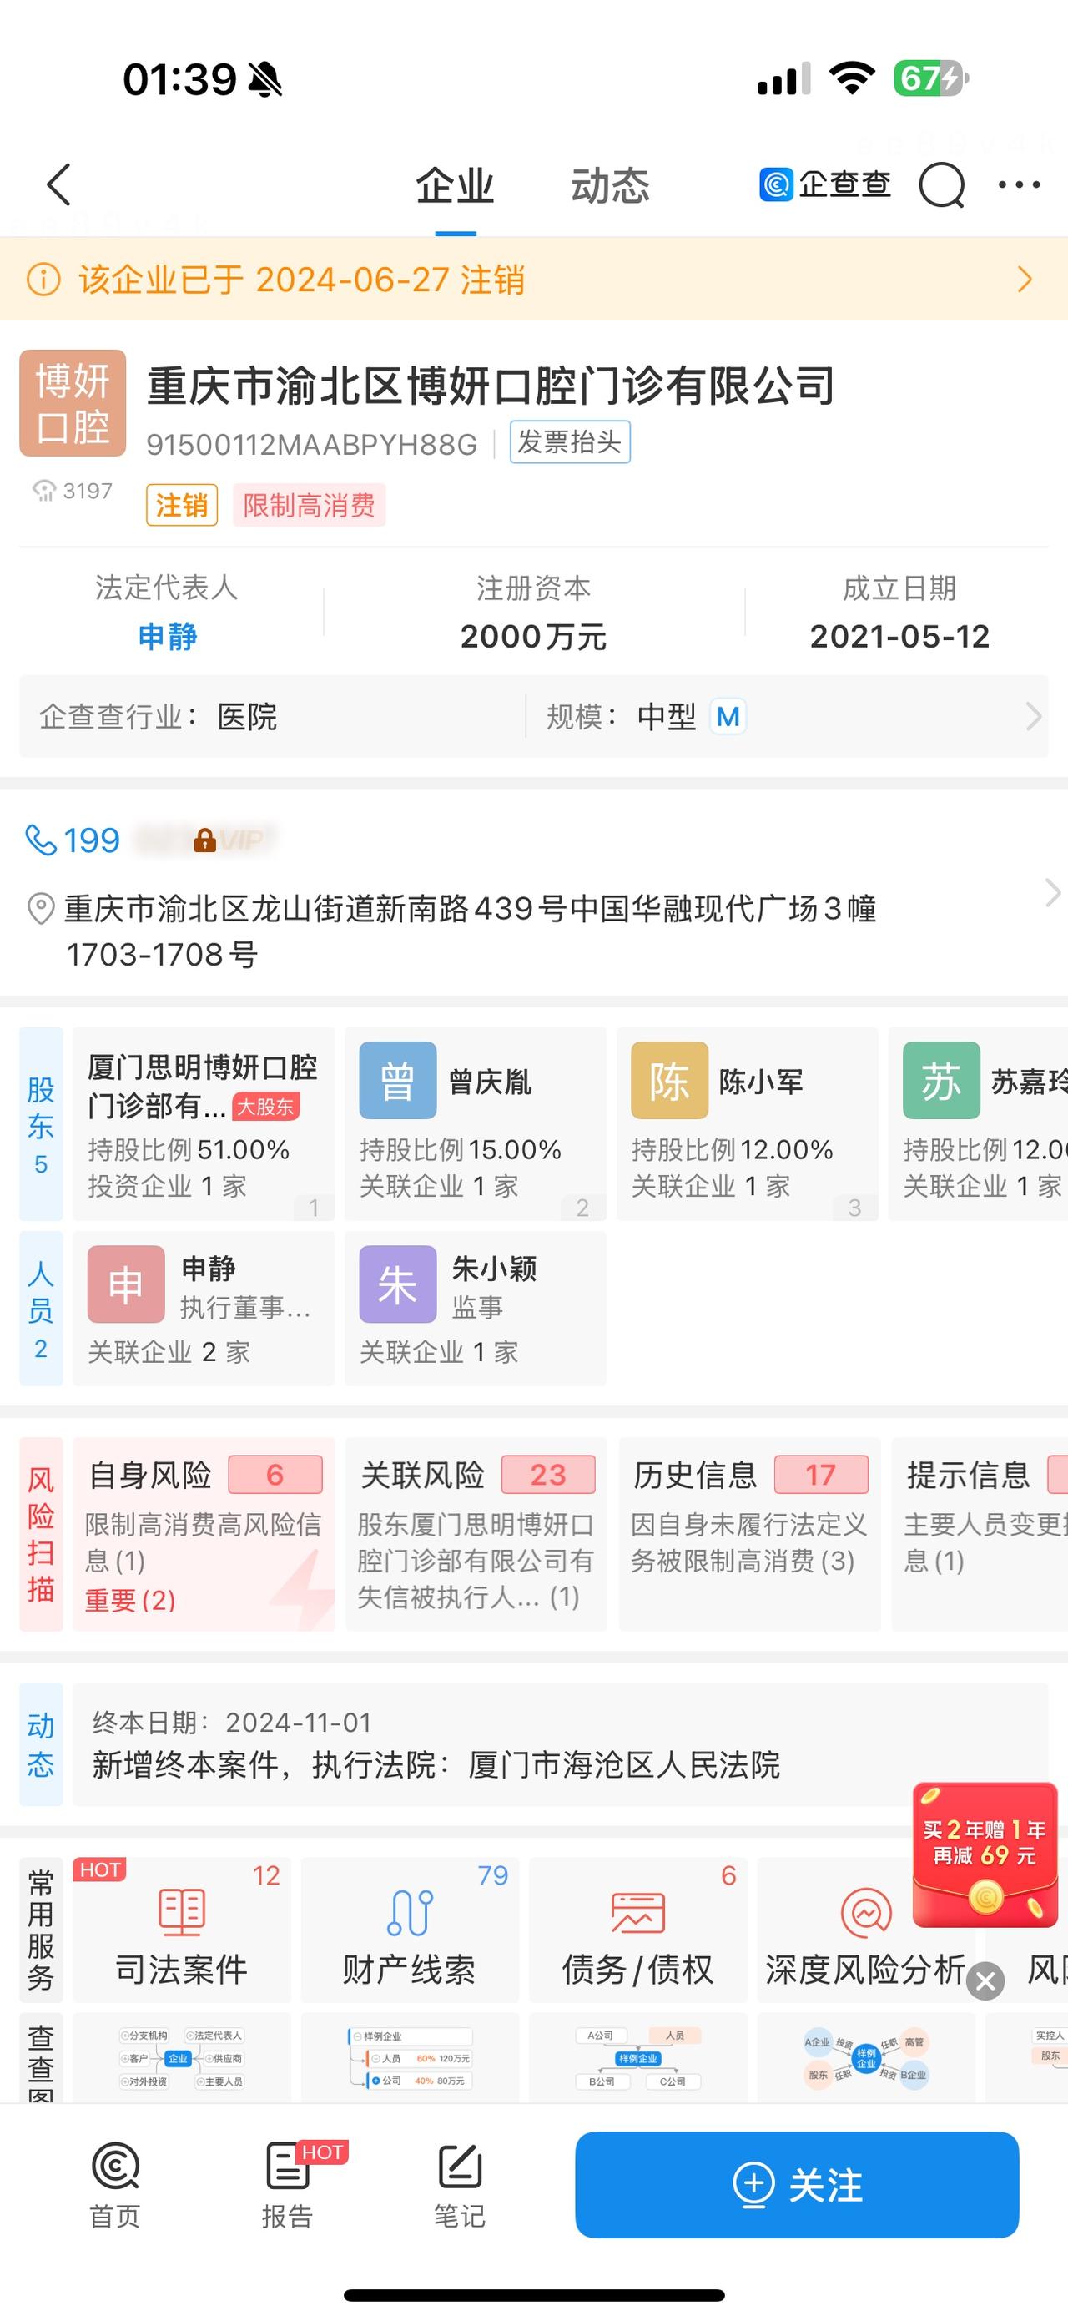
Task: Tap the 人员 2 section label
Action: (x=42, y=1309)
